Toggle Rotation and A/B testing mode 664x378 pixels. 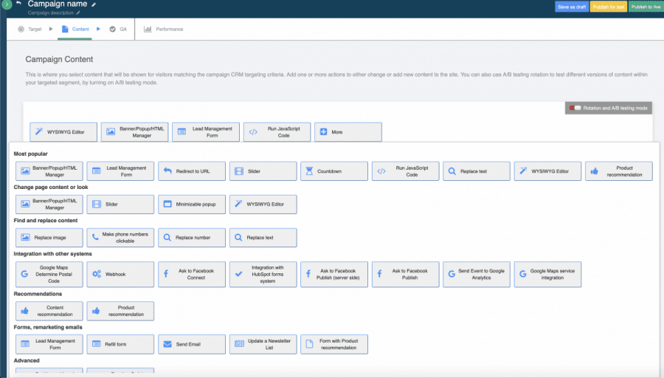pos(575,109)
